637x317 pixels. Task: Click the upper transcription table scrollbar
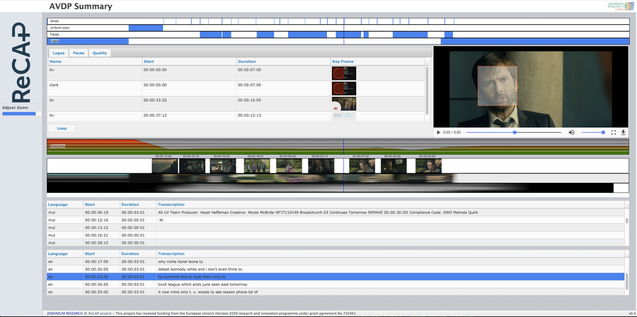[627, 221]
